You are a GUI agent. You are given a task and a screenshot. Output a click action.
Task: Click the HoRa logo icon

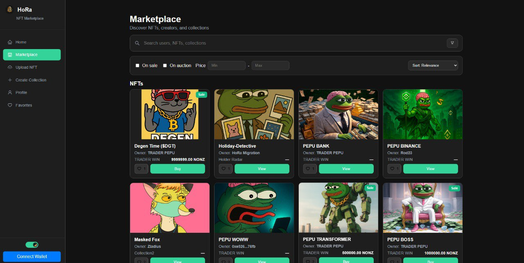[10, 10]
